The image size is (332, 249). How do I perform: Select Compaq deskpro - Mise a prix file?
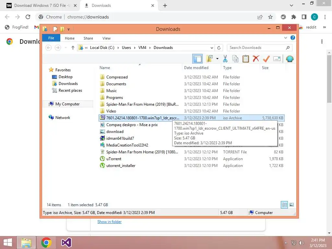[x=132, y=125]
